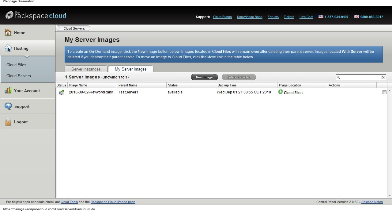Click the 'available' status cell
392x211 pixels.
pos(175,92)
